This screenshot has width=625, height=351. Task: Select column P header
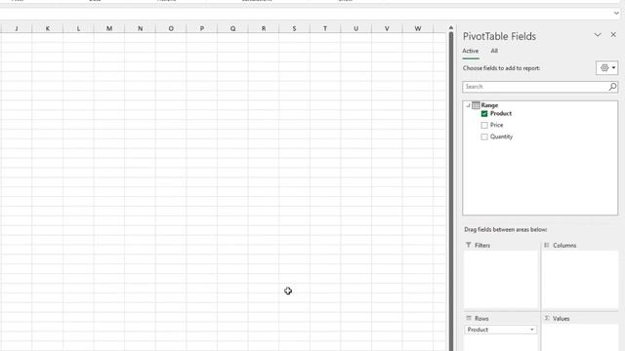(202, 28)
